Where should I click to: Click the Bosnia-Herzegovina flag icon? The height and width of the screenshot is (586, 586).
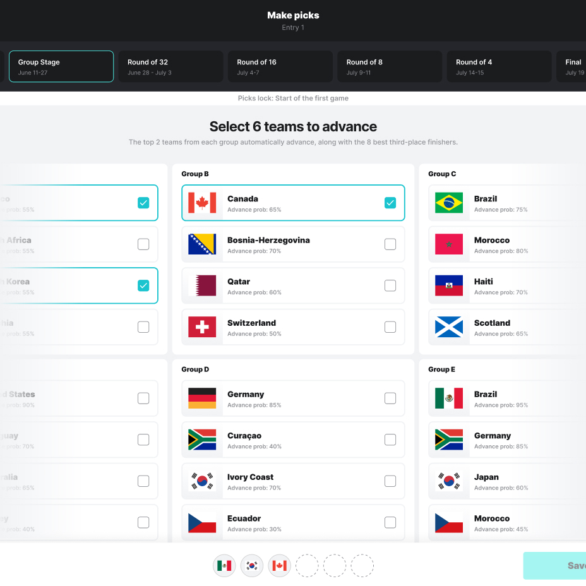click(202, 244)
